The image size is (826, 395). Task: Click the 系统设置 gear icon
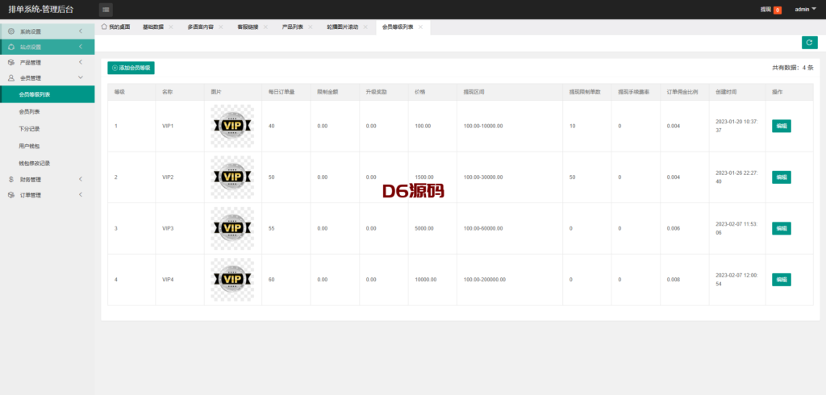pyautogui.click(x=11, y=31)
